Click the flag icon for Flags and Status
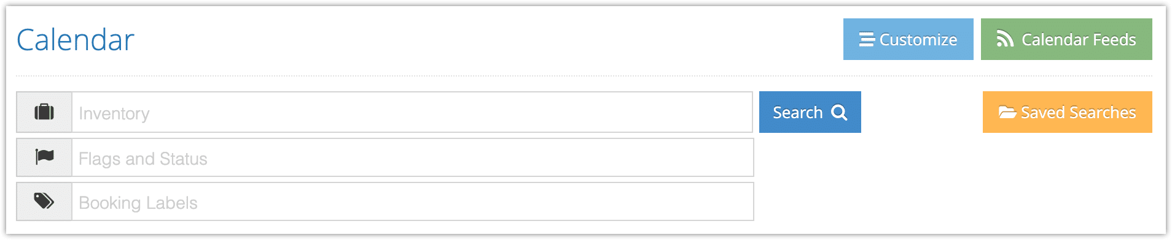The image size is (1172, 240). [44, 157]
